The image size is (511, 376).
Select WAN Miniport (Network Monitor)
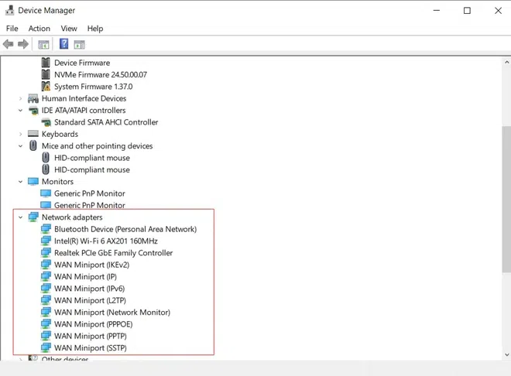point(112,313)
